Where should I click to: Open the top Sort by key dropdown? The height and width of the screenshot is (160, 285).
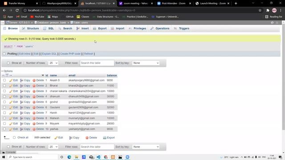[x=146, y=63]
